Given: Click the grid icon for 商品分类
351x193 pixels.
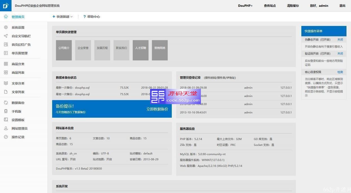Looking at the screenshot, I should [6, 64].
